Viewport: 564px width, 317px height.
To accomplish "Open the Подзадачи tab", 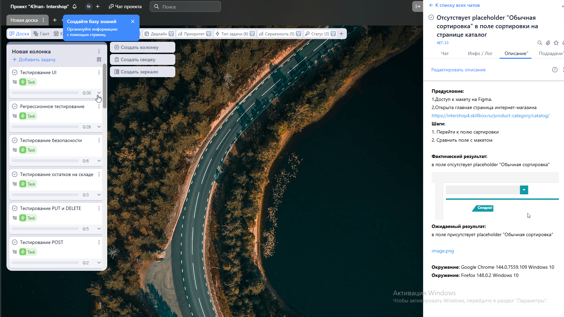I will pyautogui.click(x=551, y=53).
